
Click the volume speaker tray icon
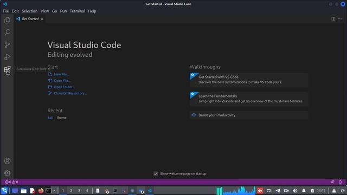coord(295,191)
